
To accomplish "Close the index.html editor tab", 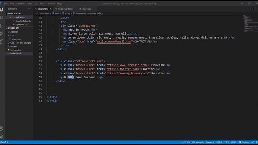I will (50, 9).
